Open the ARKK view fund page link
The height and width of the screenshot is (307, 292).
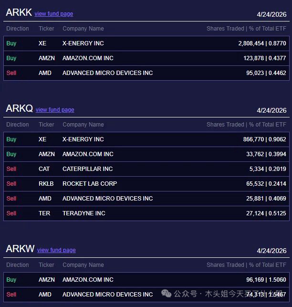tap(53, 14)
